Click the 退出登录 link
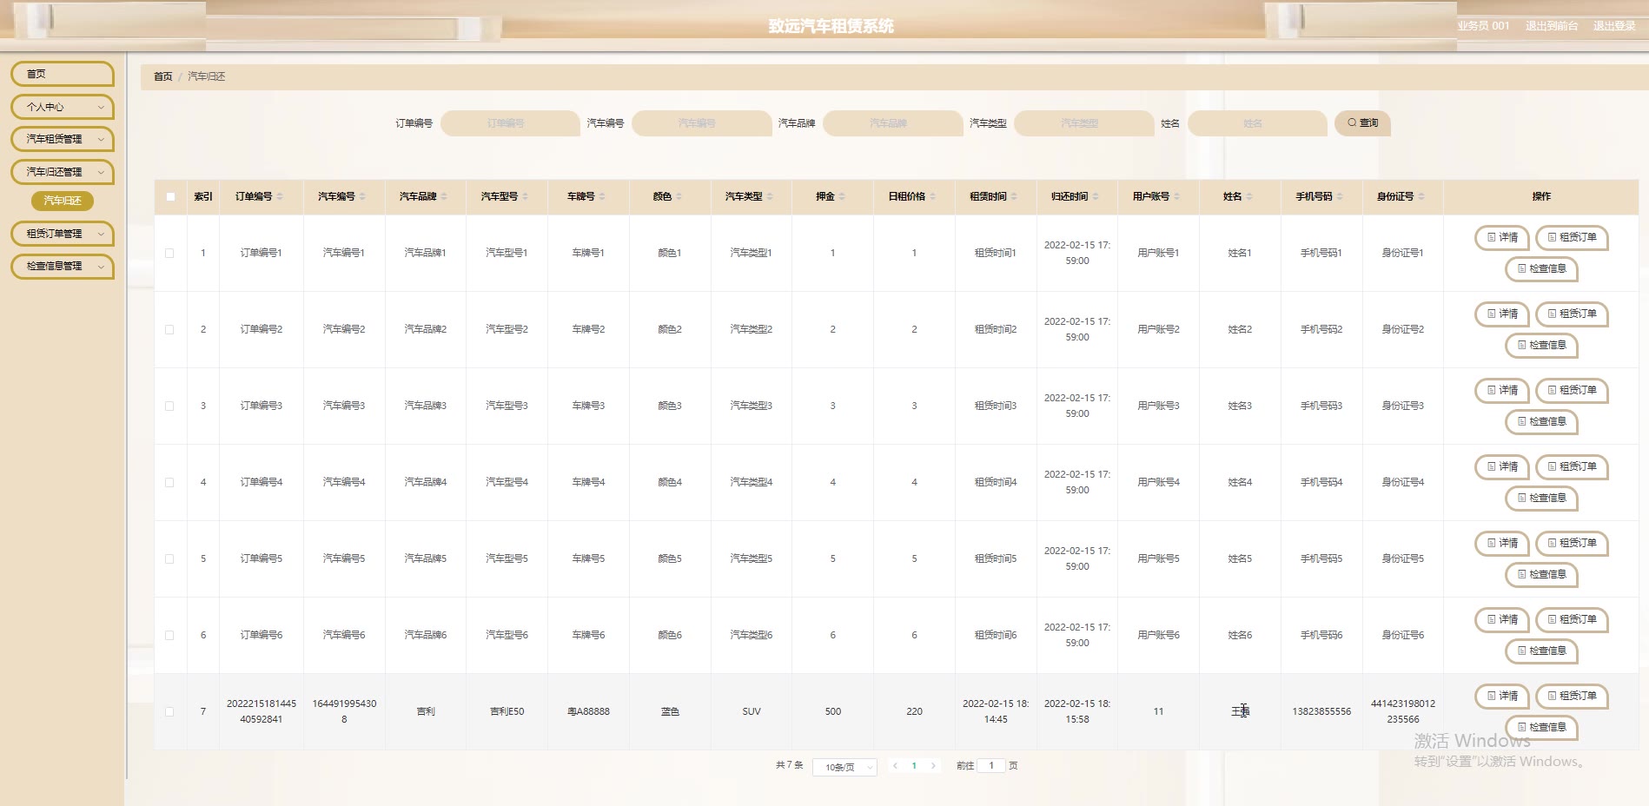 pos(1613,26)
